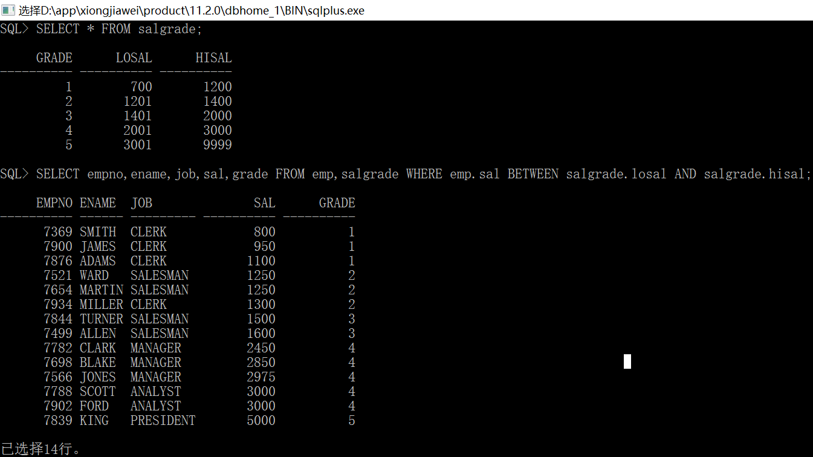The height and width of the screenshot is (457, 813).
Task: Click ALLEN's salary 1600
Action: pyautogui.click(x=261, y=334)
